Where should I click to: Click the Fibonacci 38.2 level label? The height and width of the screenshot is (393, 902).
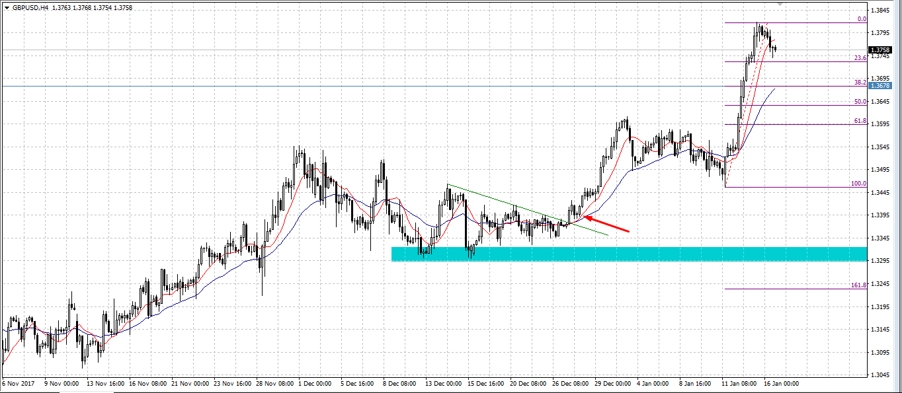(860, 83)
